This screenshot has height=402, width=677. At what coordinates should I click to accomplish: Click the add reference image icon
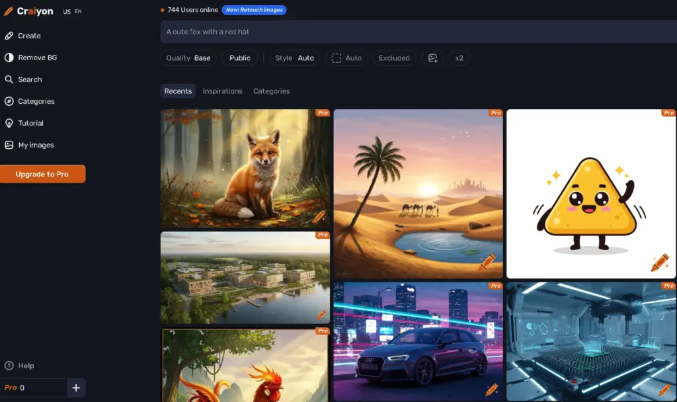pos(432,58)
